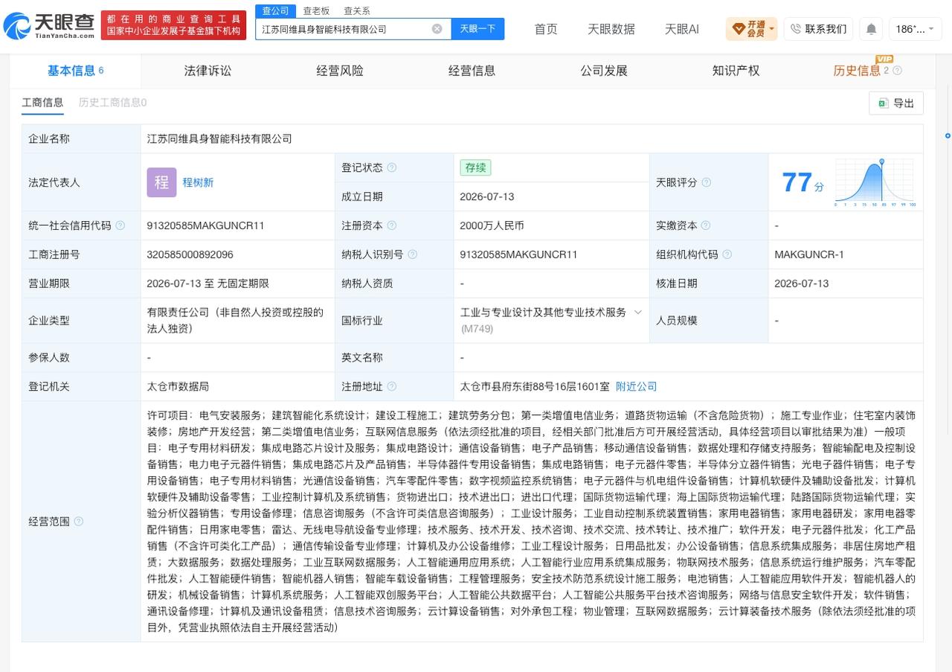Click the Excel icon in the export button
The width and height of the screenshot is (952, 672).
pyautogui.click(x=883, y=103)
